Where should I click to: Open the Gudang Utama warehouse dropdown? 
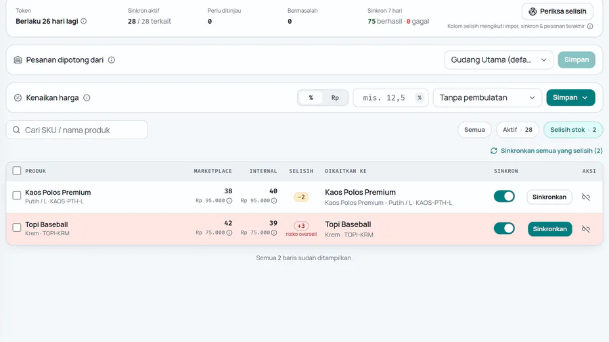pyautogui.click(x=499, y=60)
